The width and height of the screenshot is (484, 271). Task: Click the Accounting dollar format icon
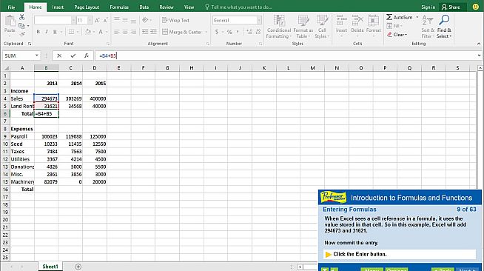tap(217, 32)
